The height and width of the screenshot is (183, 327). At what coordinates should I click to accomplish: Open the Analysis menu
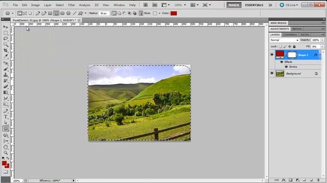coord(84,5)
